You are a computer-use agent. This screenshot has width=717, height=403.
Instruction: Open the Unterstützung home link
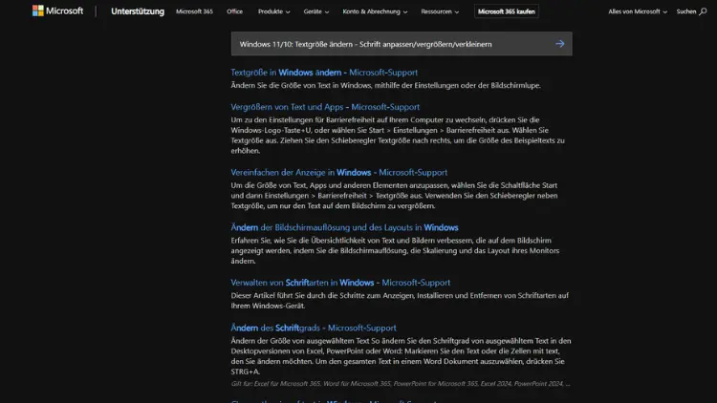tap(138, 11)
